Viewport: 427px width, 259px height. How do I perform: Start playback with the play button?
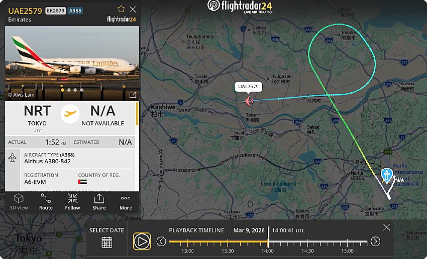142,241
